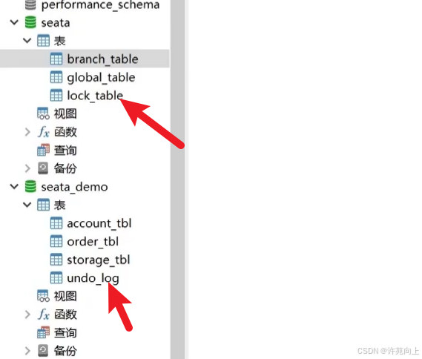The width and height of the screenshot is (422, 359).
Task: Click the 备份 backup icon under seata
Action: [x=43, y=168]
